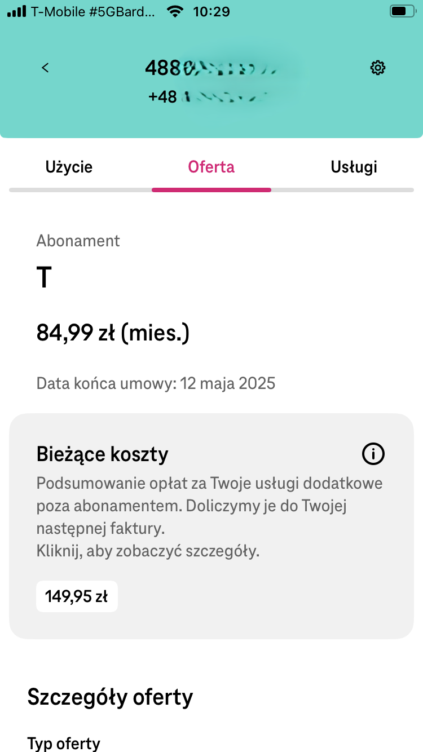Tap the Kliknij, aby zobaczyć szczegóły text
The image size is (423, 752).
coord(148,551)
